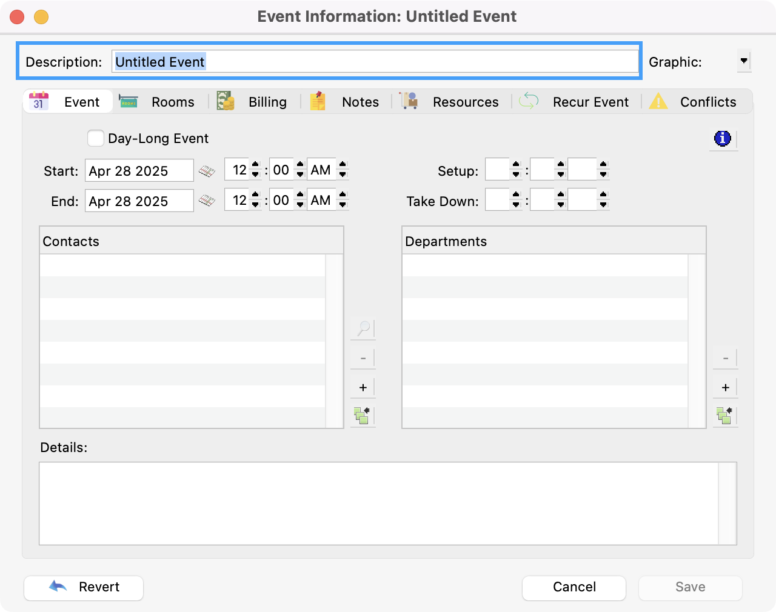Click the blue info icon

coord(723,139)
